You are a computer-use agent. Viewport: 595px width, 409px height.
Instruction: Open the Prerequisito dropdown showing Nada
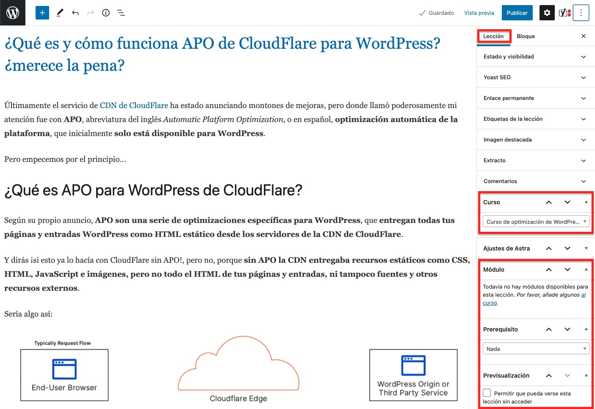pyautogui.click(x=536, y=349)
